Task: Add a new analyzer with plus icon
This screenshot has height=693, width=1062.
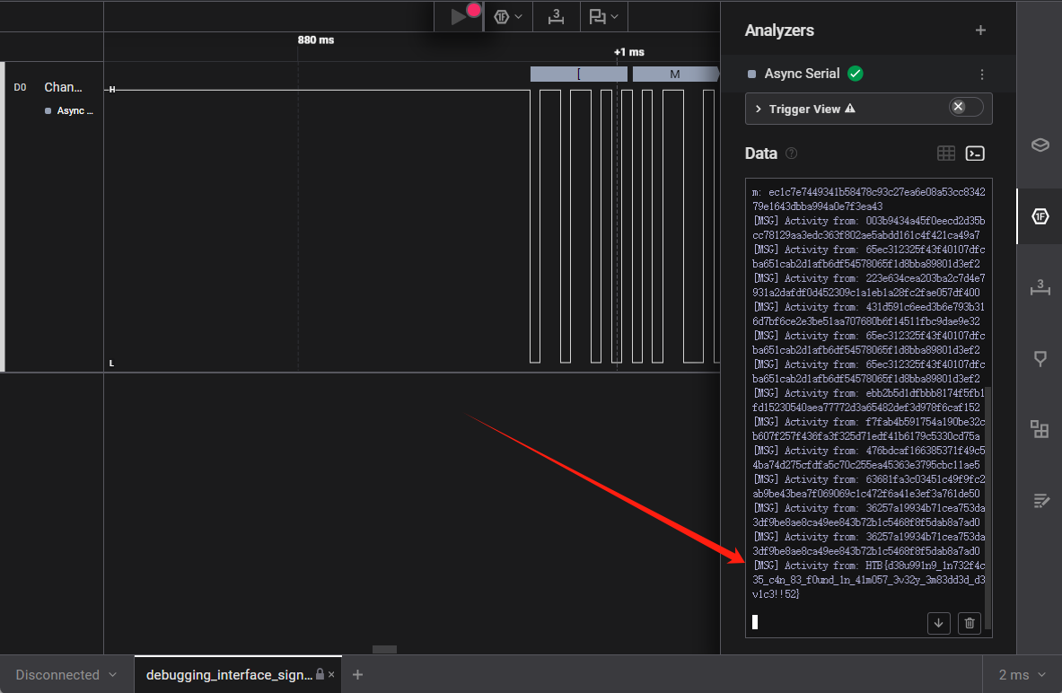Action: tap(980, 31)
